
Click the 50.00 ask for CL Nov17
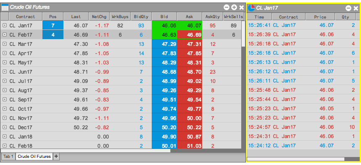[190, 118]
